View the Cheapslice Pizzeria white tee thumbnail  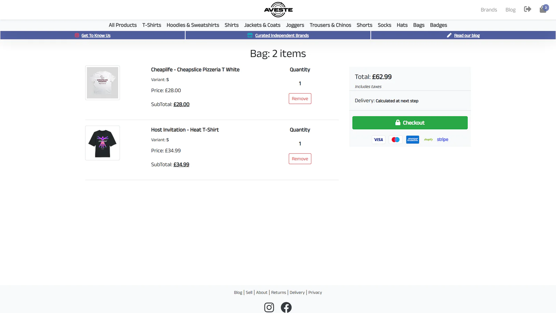(x=103, y=83)
